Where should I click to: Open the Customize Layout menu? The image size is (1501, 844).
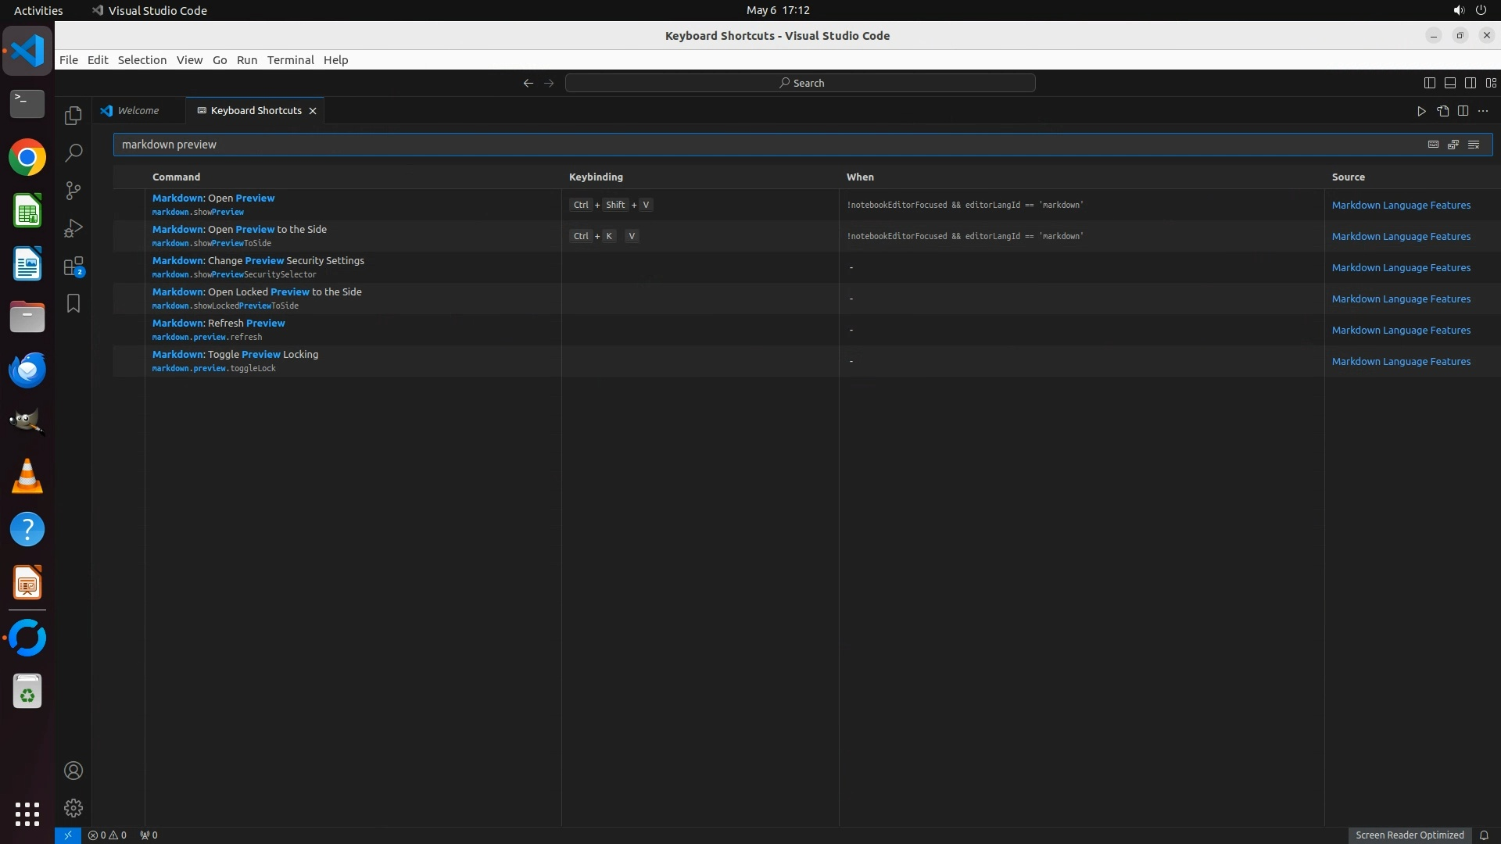tap(1491, 83)
